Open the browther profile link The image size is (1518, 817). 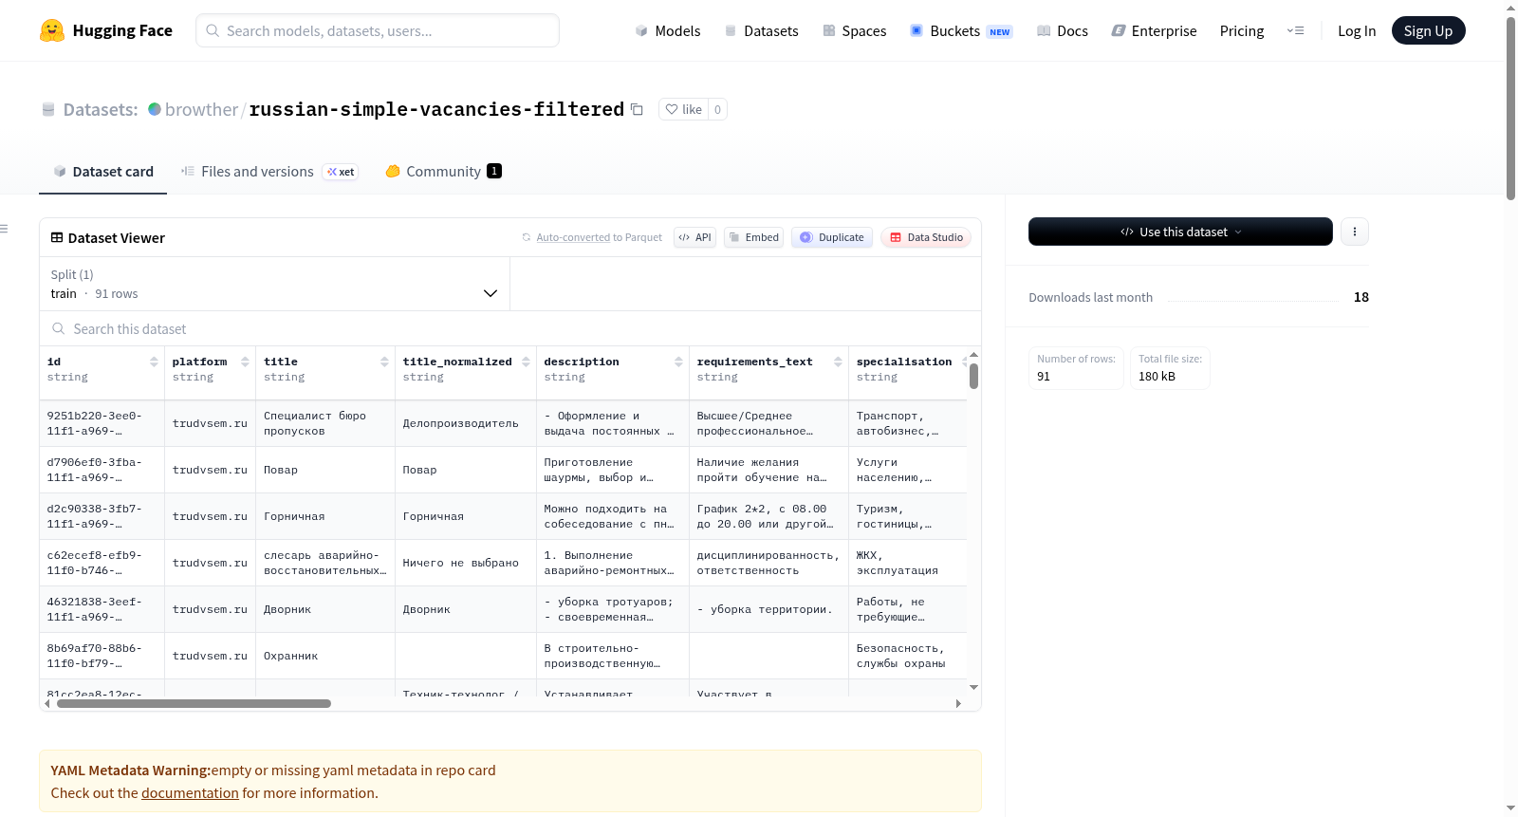click(x=201, y=109)
